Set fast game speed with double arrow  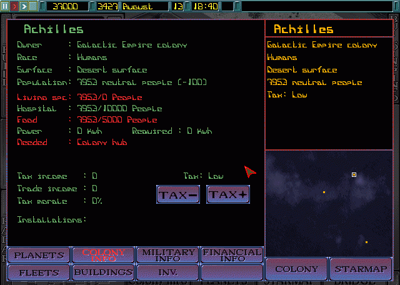click(x=24, y=6)
